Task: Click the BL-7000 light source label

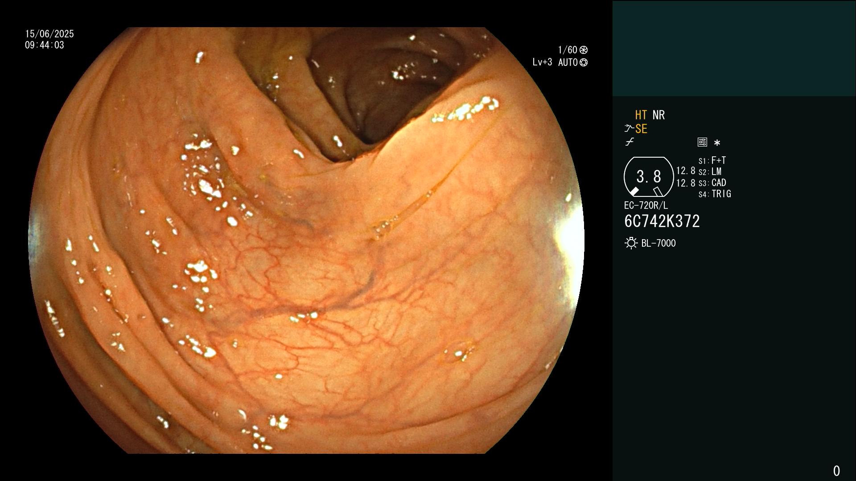Action: click(658, 243)
